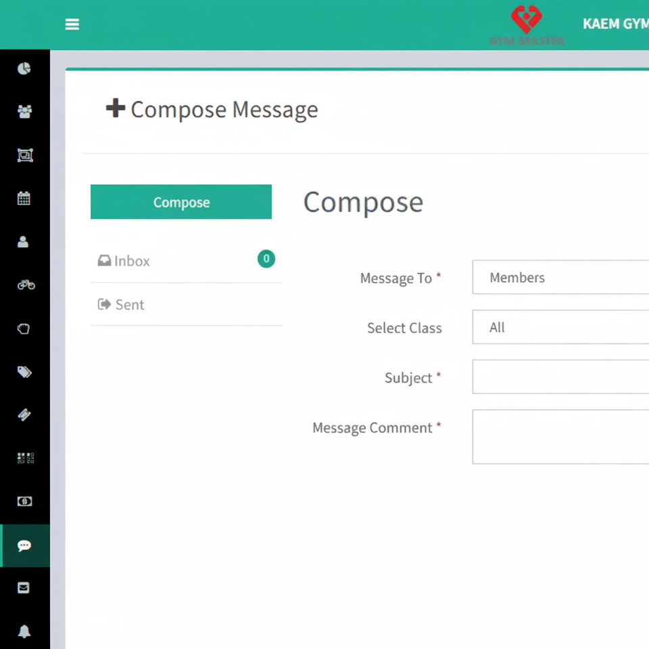Open the dashboard pie chart icon
649x649 pixels.
point(24,68)
